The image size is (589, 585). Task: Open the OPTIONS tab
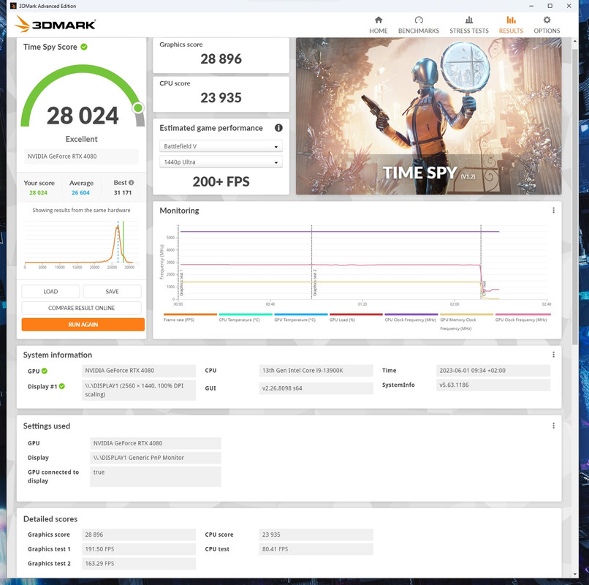pyautogui.click(x=547, y=25)
